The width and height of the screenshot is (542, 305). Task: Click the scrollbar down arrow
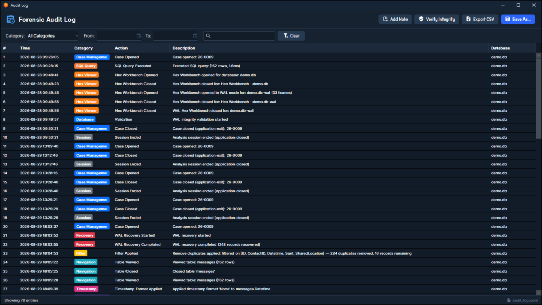(538, 293)
